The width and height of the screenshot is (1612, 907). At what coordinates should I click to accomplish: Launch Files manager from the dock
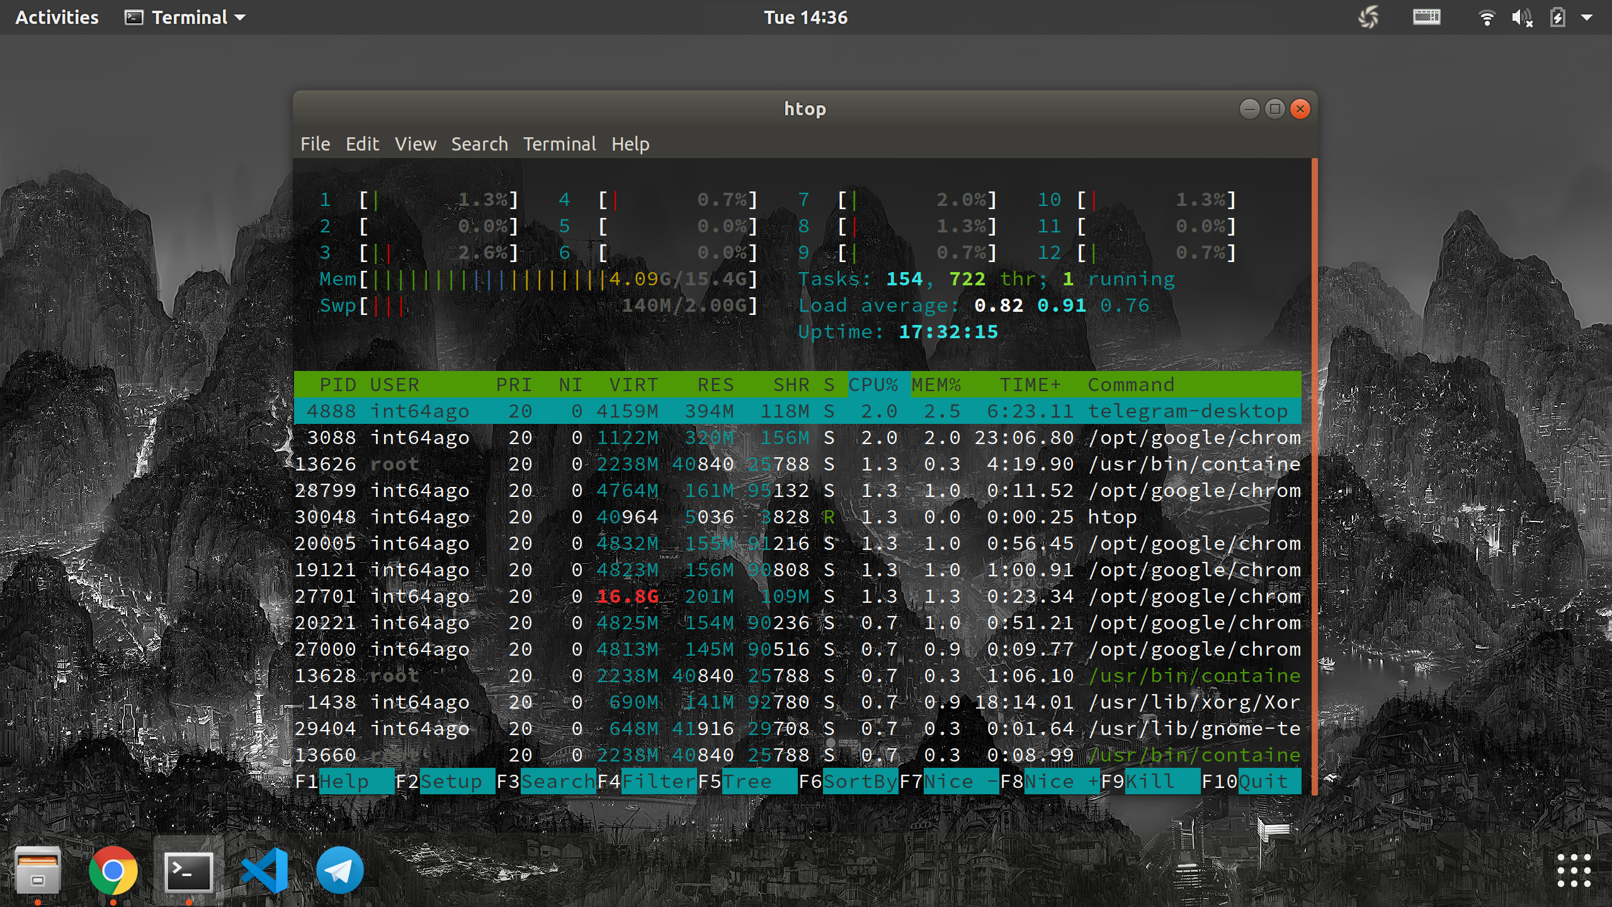tap(38, 871)
